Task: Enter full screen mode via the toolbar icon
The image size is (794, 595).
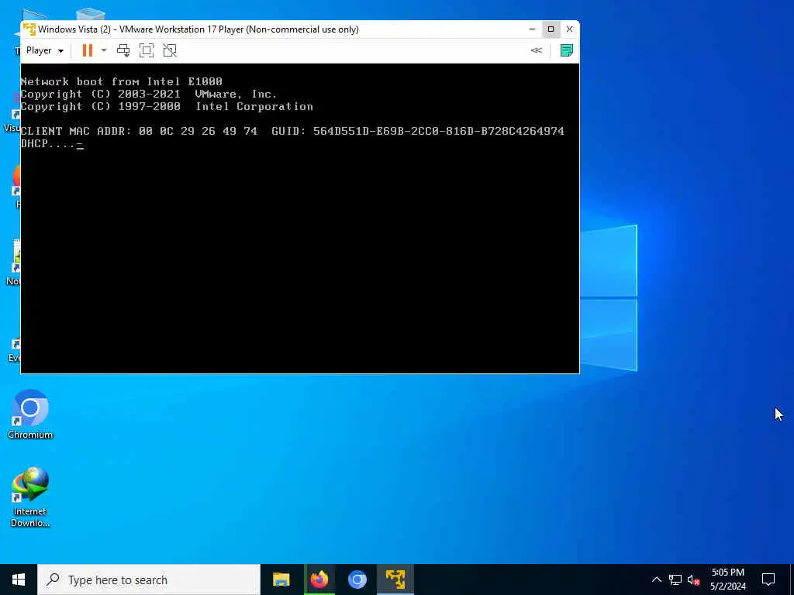Action: coord(147,50)
